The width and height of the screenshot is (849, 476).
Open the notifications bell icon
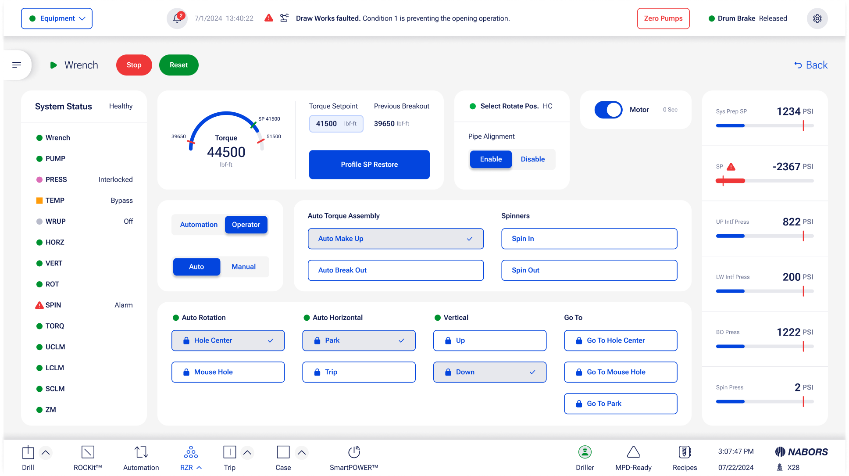pyautogui.click(x=177, y=18)
